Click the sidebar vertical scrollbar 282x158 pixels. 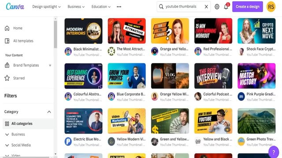55,34
